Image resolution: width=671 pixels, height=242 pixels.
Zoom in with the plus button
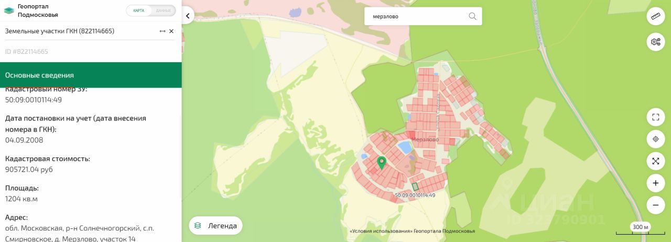[x=655, y=183]
